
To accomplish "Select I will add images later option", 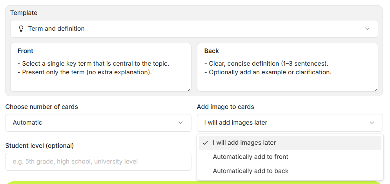I will (x=290, y=143).
